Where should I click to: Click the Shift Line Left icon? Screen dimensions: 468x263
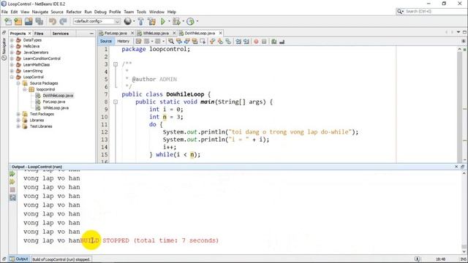coord(238,42)
